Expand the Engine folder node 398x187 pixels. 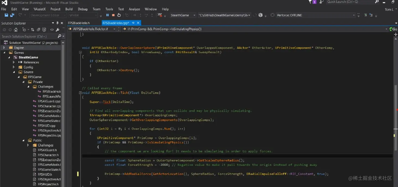[x=4, y=48]
